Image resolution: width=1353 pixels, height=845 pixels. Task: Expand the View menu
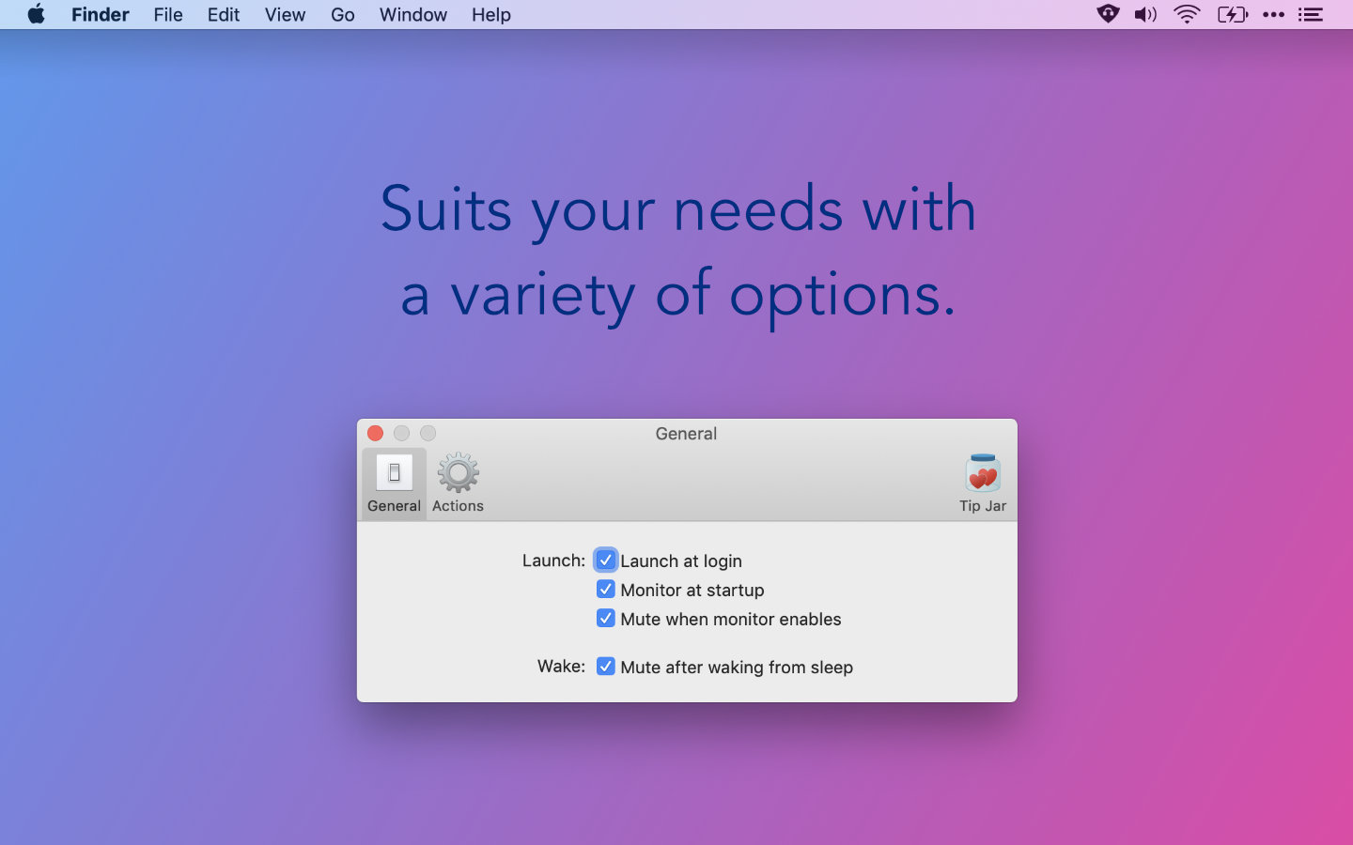point(285,15)
